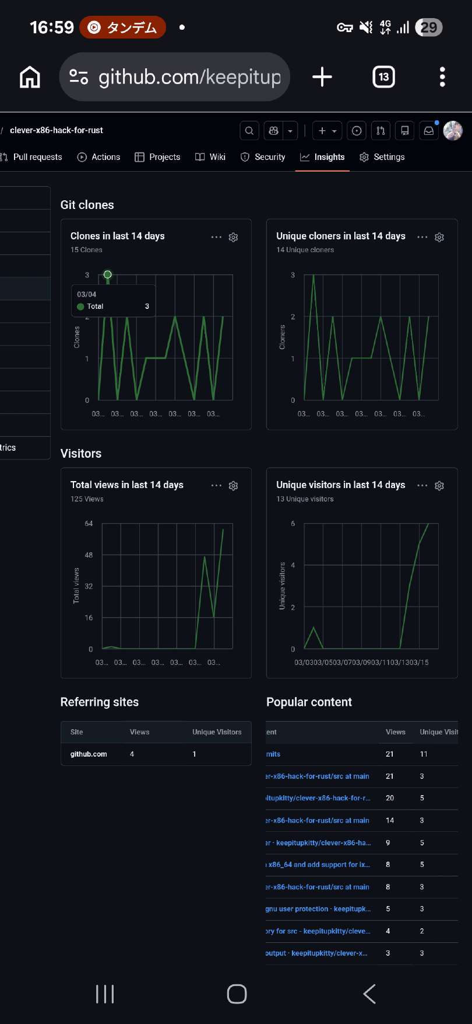Screen dimensions: 472x1024
Task: Open gear settings for Unique visitors chart
Action: pyautogui.click(x=440, y=486)
